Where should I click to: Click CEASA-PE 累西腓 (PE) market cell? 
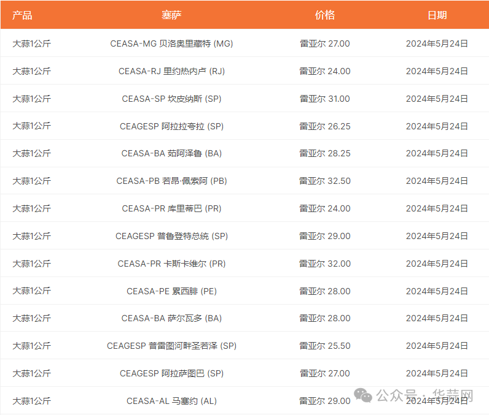(171, 291)
